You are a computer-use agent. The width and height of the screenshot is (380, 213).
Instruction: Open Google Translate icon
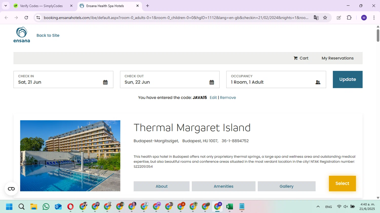click(x=316, y=18)
